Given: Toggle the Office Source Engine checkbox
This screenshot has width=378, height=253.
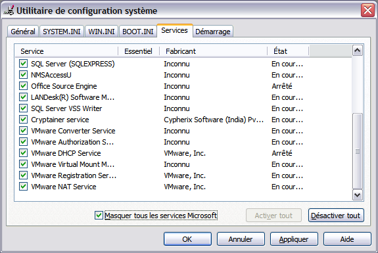Looking at the screenshot, I should (24, 86).
